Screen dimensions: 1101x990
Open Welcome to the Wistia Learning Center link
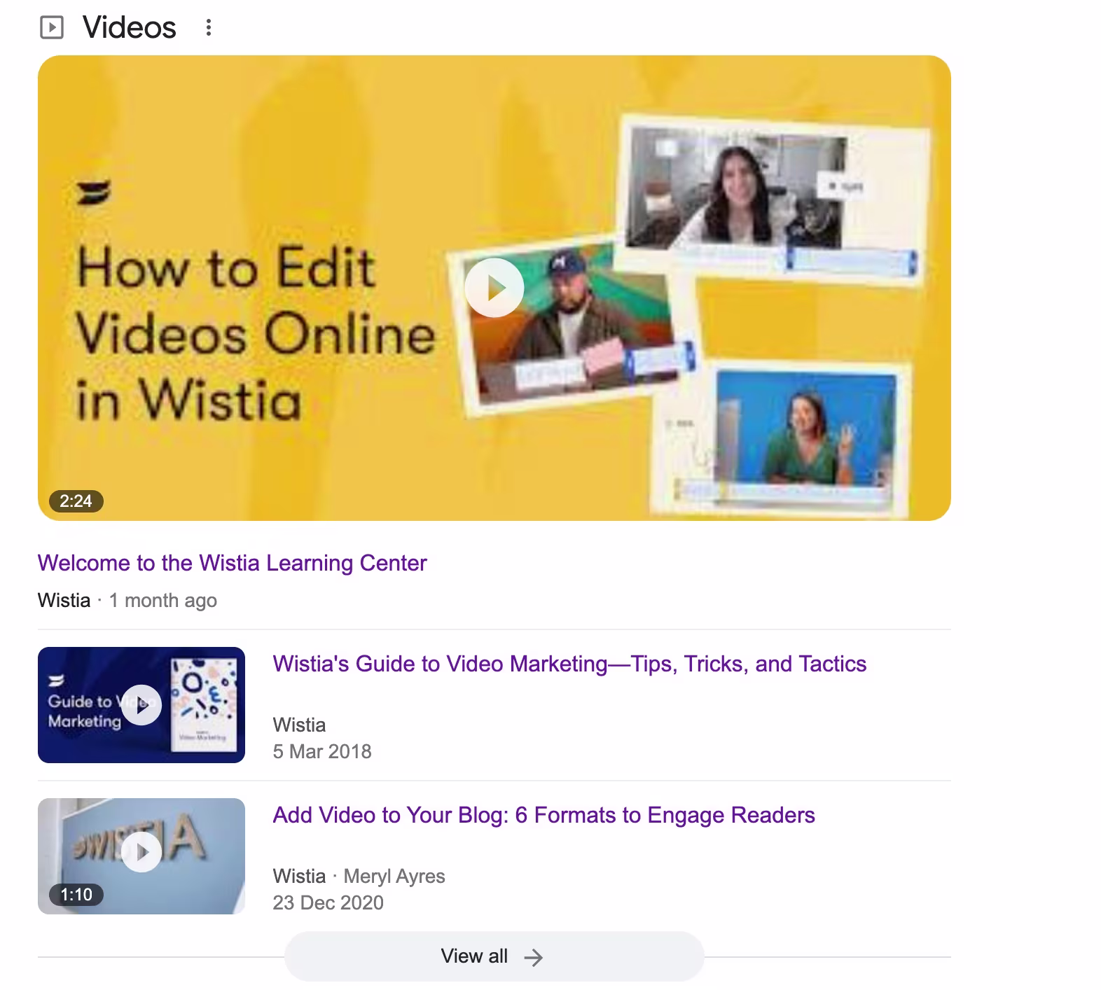[232, 563]
